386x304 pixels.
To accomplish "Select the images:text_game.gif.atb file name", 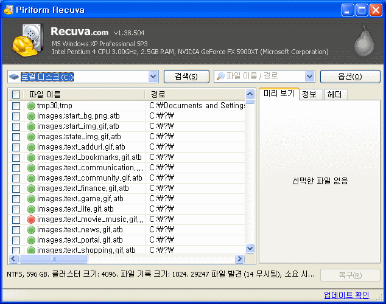I will pos(80,199).
